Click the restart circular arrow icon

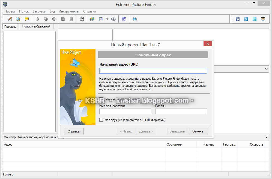[x=46, y=19]
